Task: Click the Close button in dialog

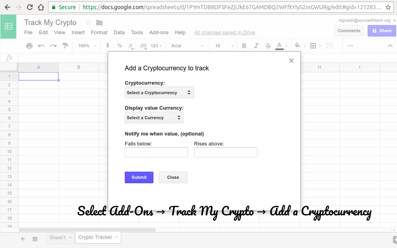Action: click(173, 177)
